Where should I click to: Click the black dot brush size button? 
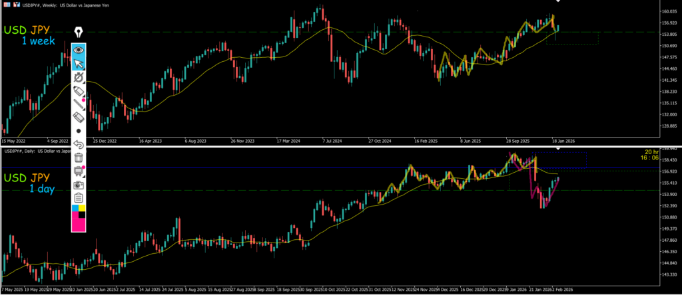coord(79,131)
